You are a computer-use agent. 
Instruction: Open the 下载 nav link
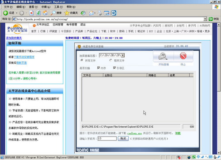pos(104,31)
